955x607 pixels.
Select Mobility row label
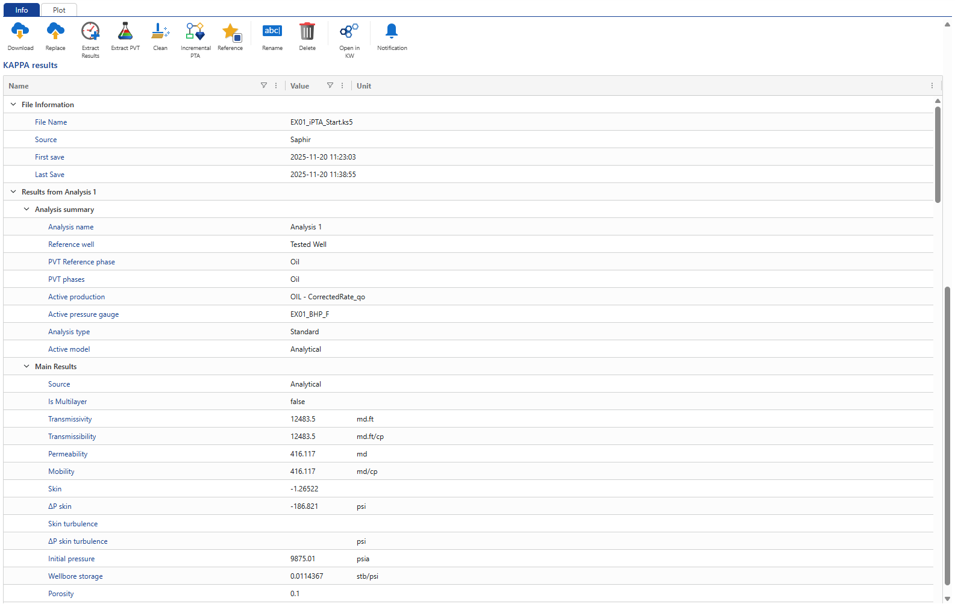61,472
